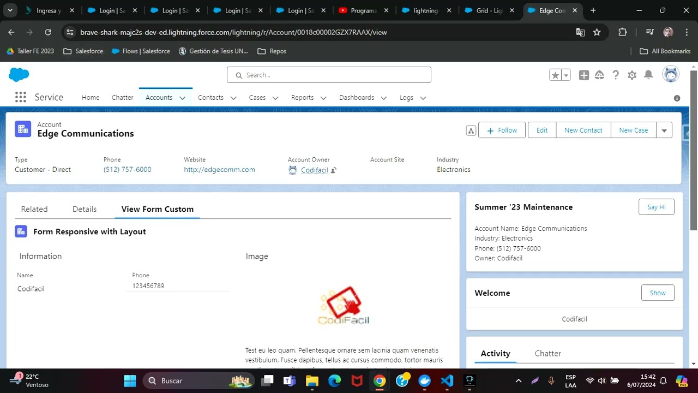This screenshot has width=698, height=393.
Task: Click the Follow button
Action: click(502, 130)
